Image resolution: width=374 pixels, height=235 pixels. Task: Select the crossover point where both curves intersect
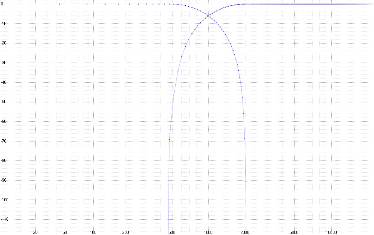pos(208,16)
